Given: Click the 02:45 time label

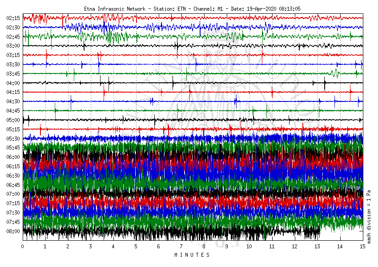Looking at the screenshot, I should (13, 36).
